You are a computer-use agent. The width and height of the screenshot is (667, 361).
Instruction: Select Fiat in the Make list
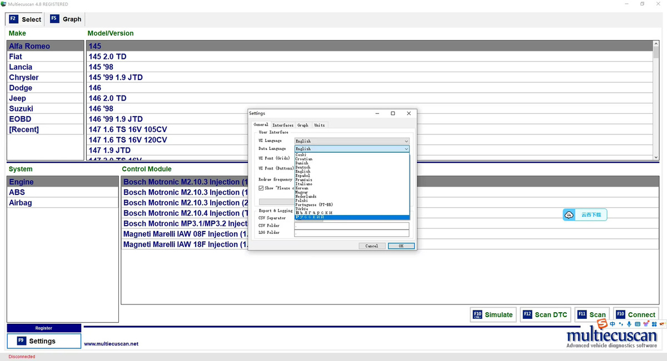click(45, 57)
